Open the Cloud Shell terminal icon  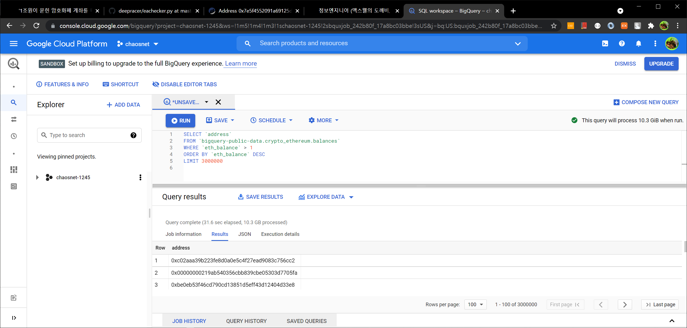pyautogui.click(x=605, y=44)
